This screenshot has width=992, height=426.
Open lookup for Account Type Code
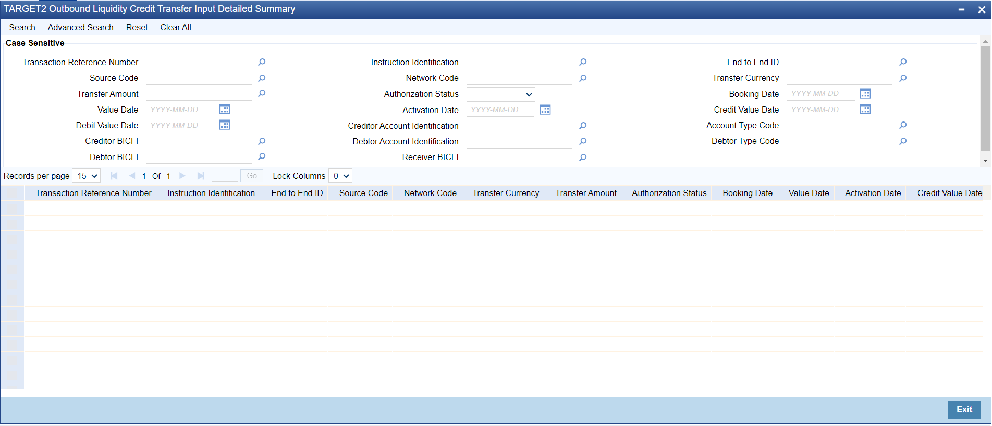[903, 125]
